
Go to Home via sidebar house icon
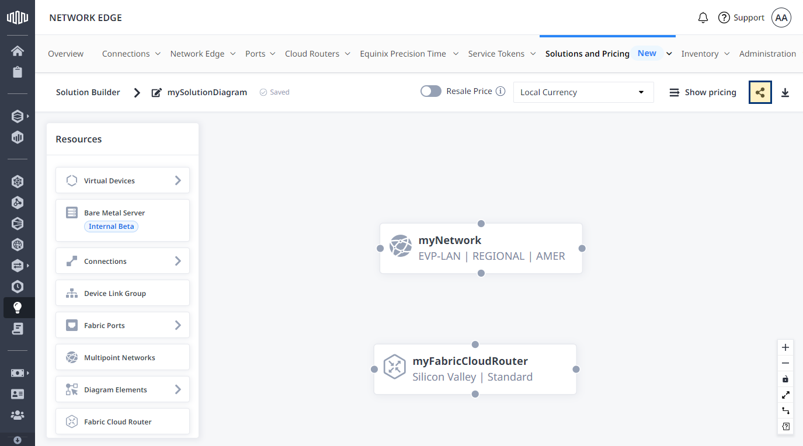coord(18,51)
